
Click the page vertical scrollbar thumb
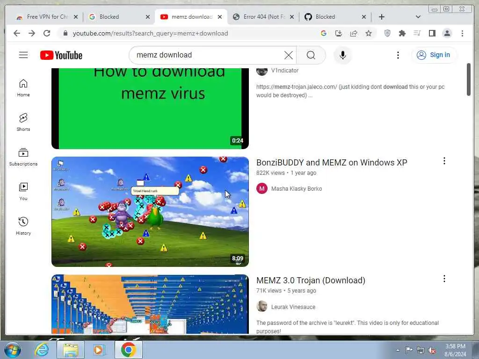(x=469, y=79)
